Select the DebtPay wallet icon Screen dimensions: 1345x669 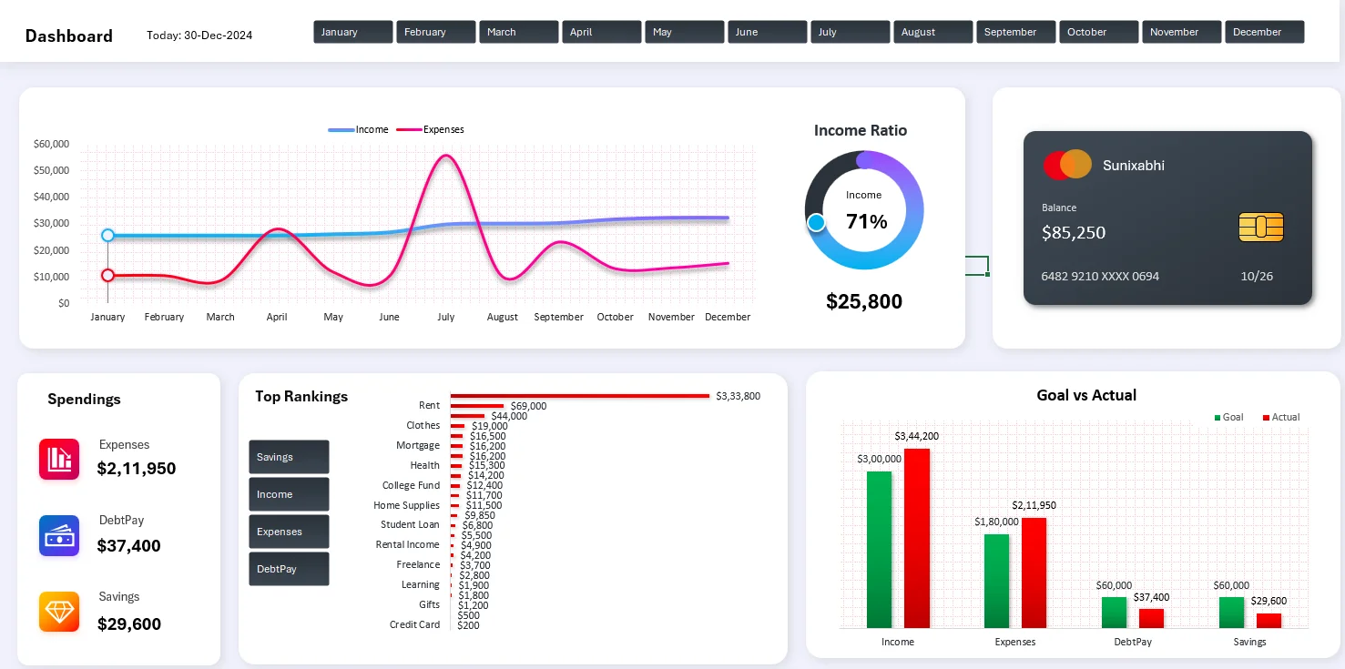[58, 536]
